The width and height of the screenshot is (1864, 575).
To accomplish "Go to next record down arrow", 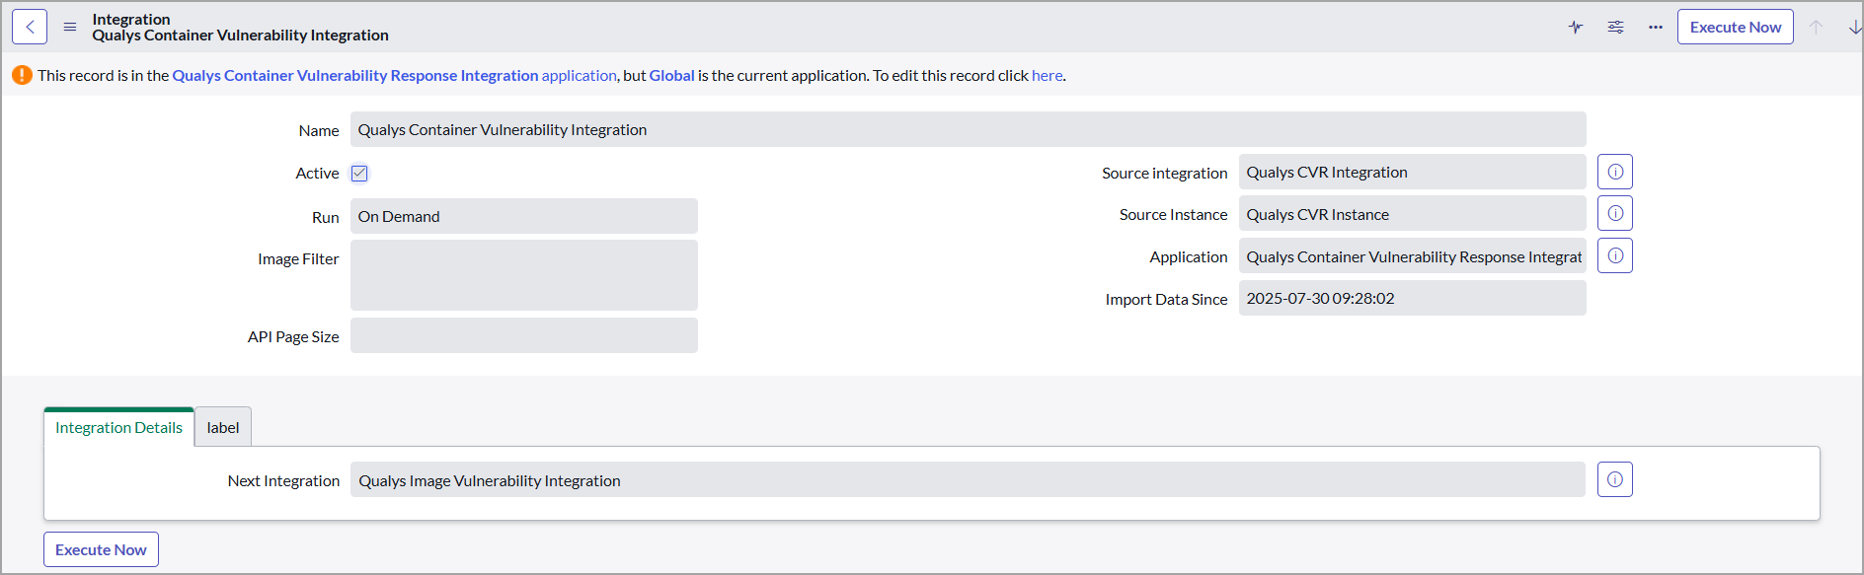I will click(1854, 27).
